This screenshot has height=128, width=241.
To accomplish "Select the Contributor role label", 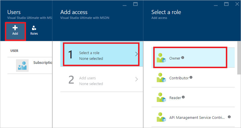I will pyautogui.click(x=179, y=78).
